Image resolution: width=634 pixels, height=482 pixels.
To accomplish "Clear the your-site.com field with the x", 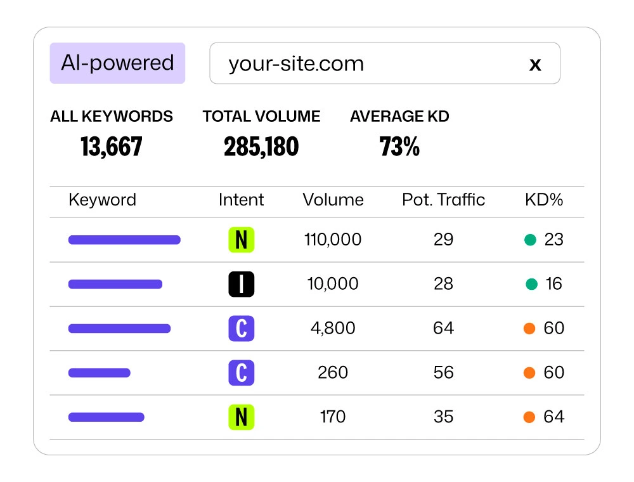I will coord(535,64).
